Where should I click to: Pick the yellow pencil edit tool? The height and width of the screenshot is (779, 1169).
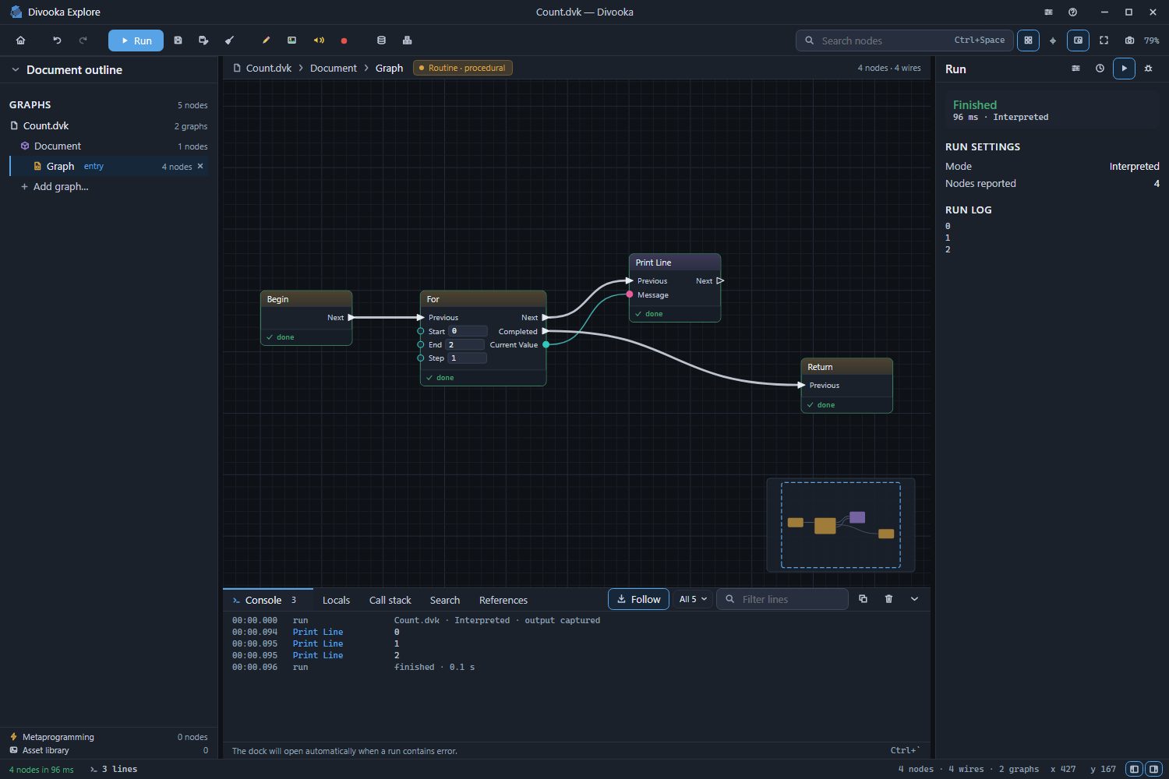click(x=266, y=41)
